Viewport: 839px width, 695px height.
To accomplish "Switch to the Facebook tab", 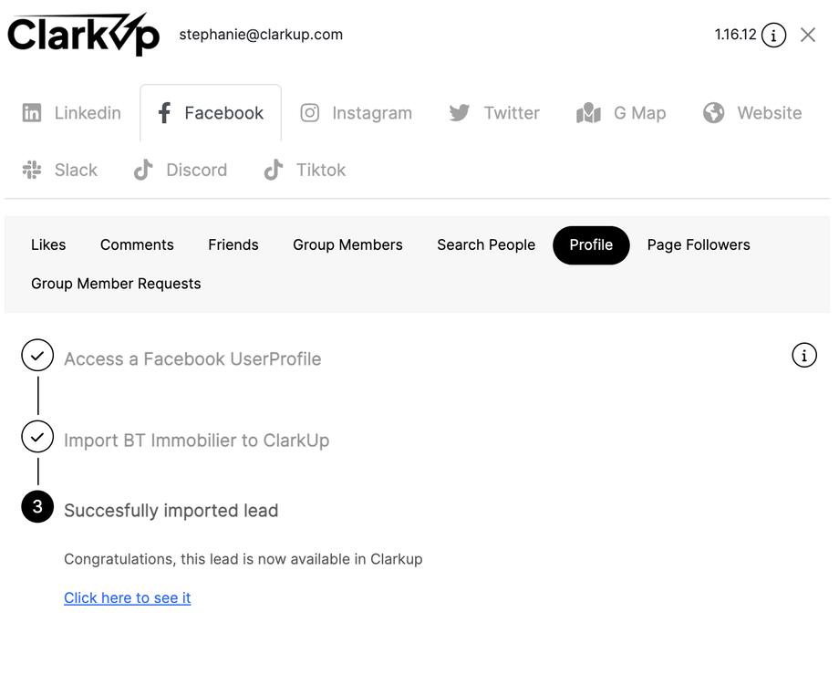I will pyautogui.click(x=211, y=113).
